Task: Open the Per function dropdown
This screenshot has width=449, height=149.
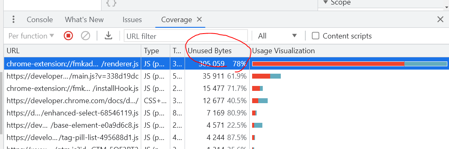Action: click(31, 36)
